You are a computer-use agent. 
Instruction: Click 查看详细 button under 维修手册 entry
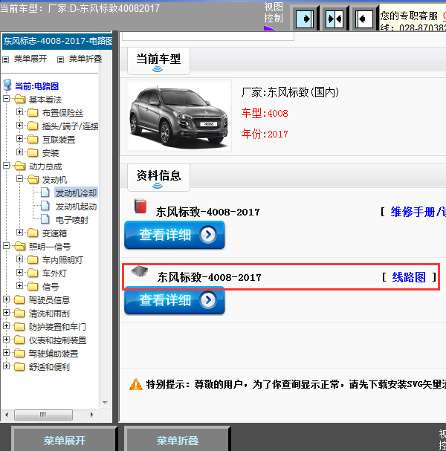[175, 235]
